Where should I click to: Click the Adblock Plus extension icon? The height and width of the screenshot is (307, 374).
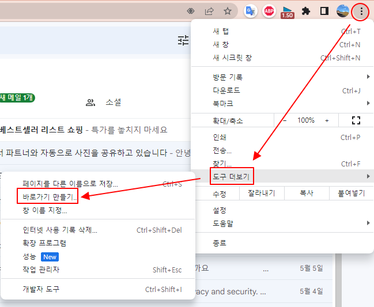[269, 11]
